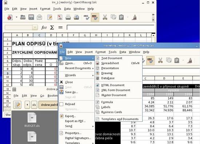Image resolution: width=200 pixels, height=144 pixels.
Task: Click the Print icon in inv_3 toolbar
Action: [x=68, y=17]
